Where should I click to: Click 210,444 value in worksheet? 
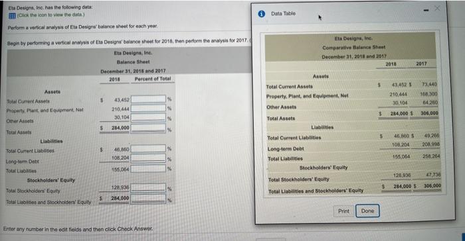point(120,109)
